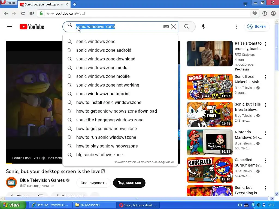279x209 pixels.
Task: Click the Войти sign-in button
Action: [257, 27]
